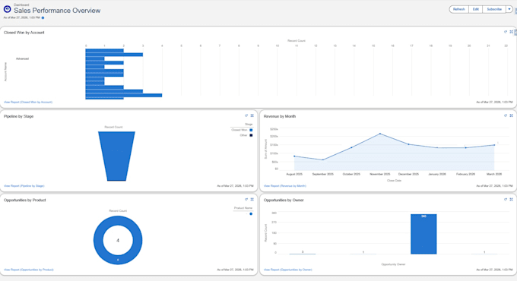The width and height of the screenshot is (517, 281).
Task: Select the tall 360 bar in Opportunities by Owner
Action: [423, 234]
